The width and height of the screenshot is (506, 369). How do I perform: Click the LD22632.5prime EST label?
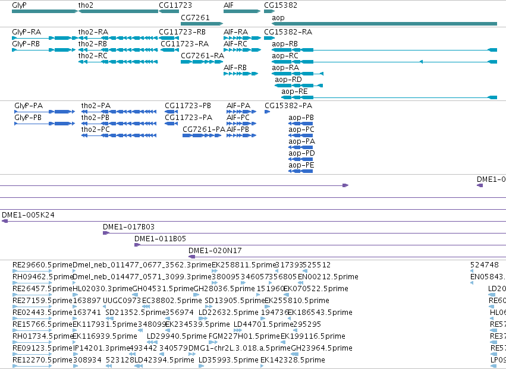[x=228, y=313]
